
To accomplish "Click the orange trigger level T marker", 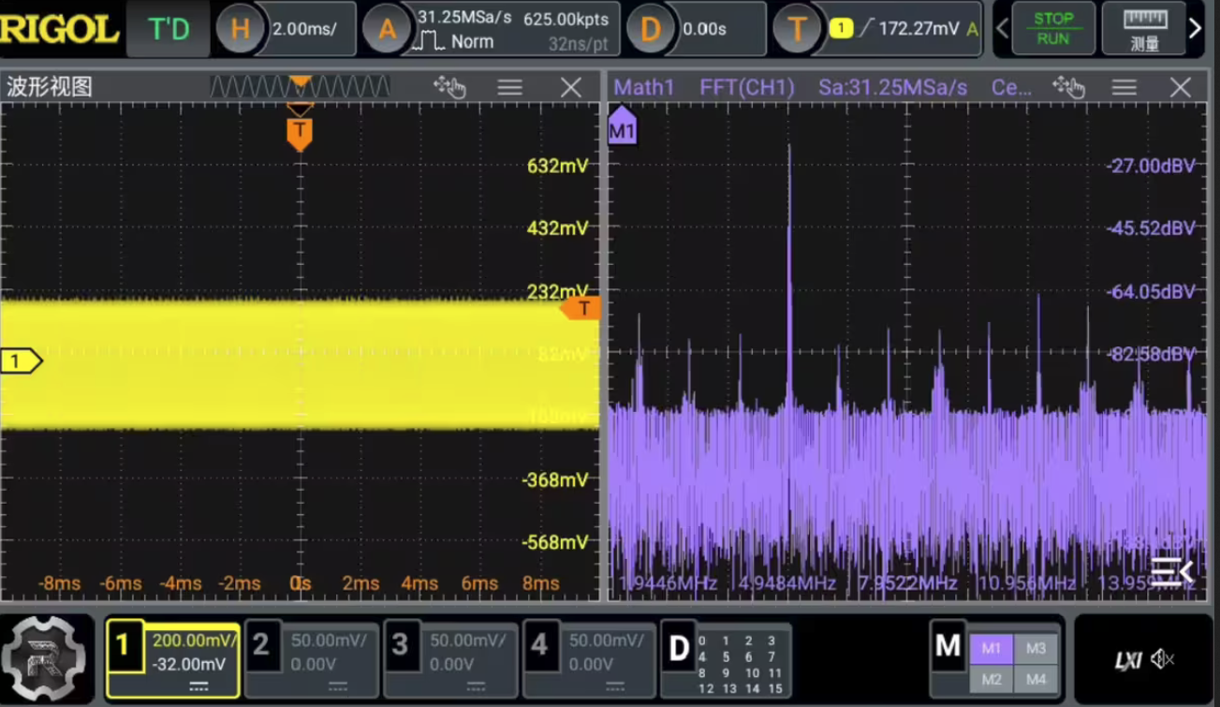I will coord(581,308).
